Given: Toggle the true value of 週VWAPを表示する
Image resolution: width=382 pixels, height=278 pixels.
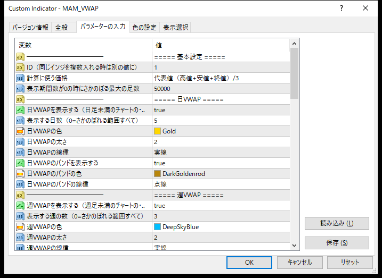Looking at the screenshot, I should pyautogui.click(x=221, y=206).
